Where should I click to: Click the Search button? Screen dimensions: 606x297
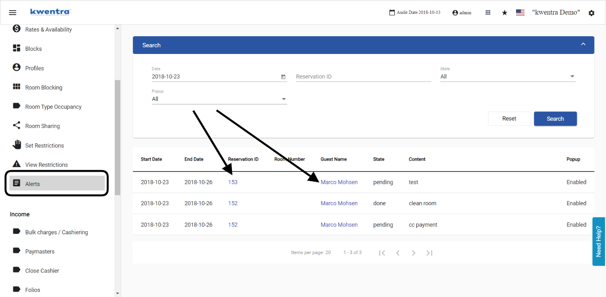[555, 119]
